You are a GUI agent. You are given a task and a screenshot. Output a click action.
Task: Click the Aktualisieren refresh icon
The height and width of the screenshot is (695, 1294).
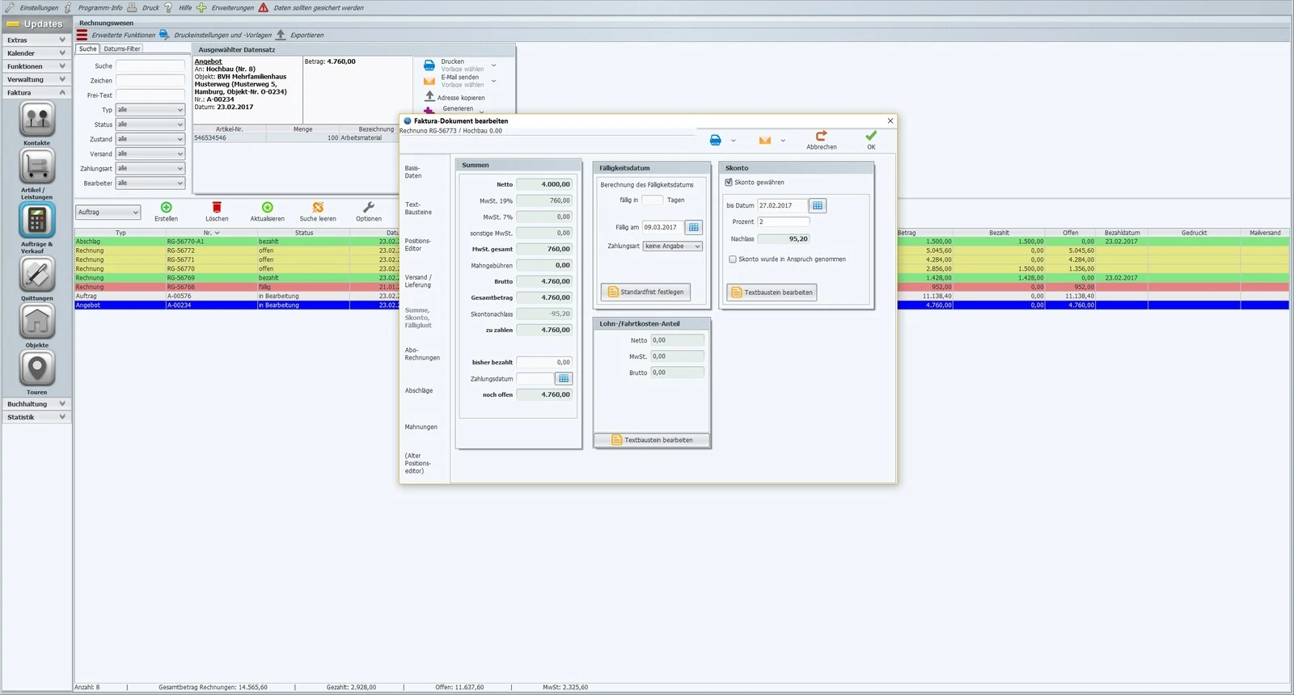268,208
